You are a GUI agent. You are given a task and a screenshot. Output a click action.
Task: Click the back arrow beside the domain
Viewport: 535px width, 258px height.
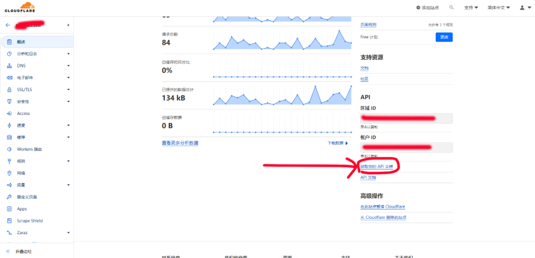coord(8,25)
